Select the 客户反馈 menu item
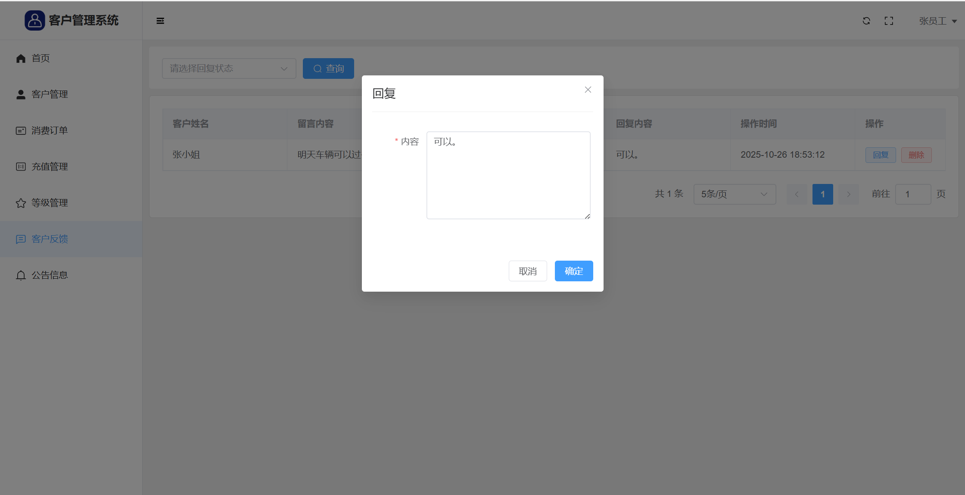The width and height of the screenshot is (965, 495). pyautogui.click(x=50, y=239)
